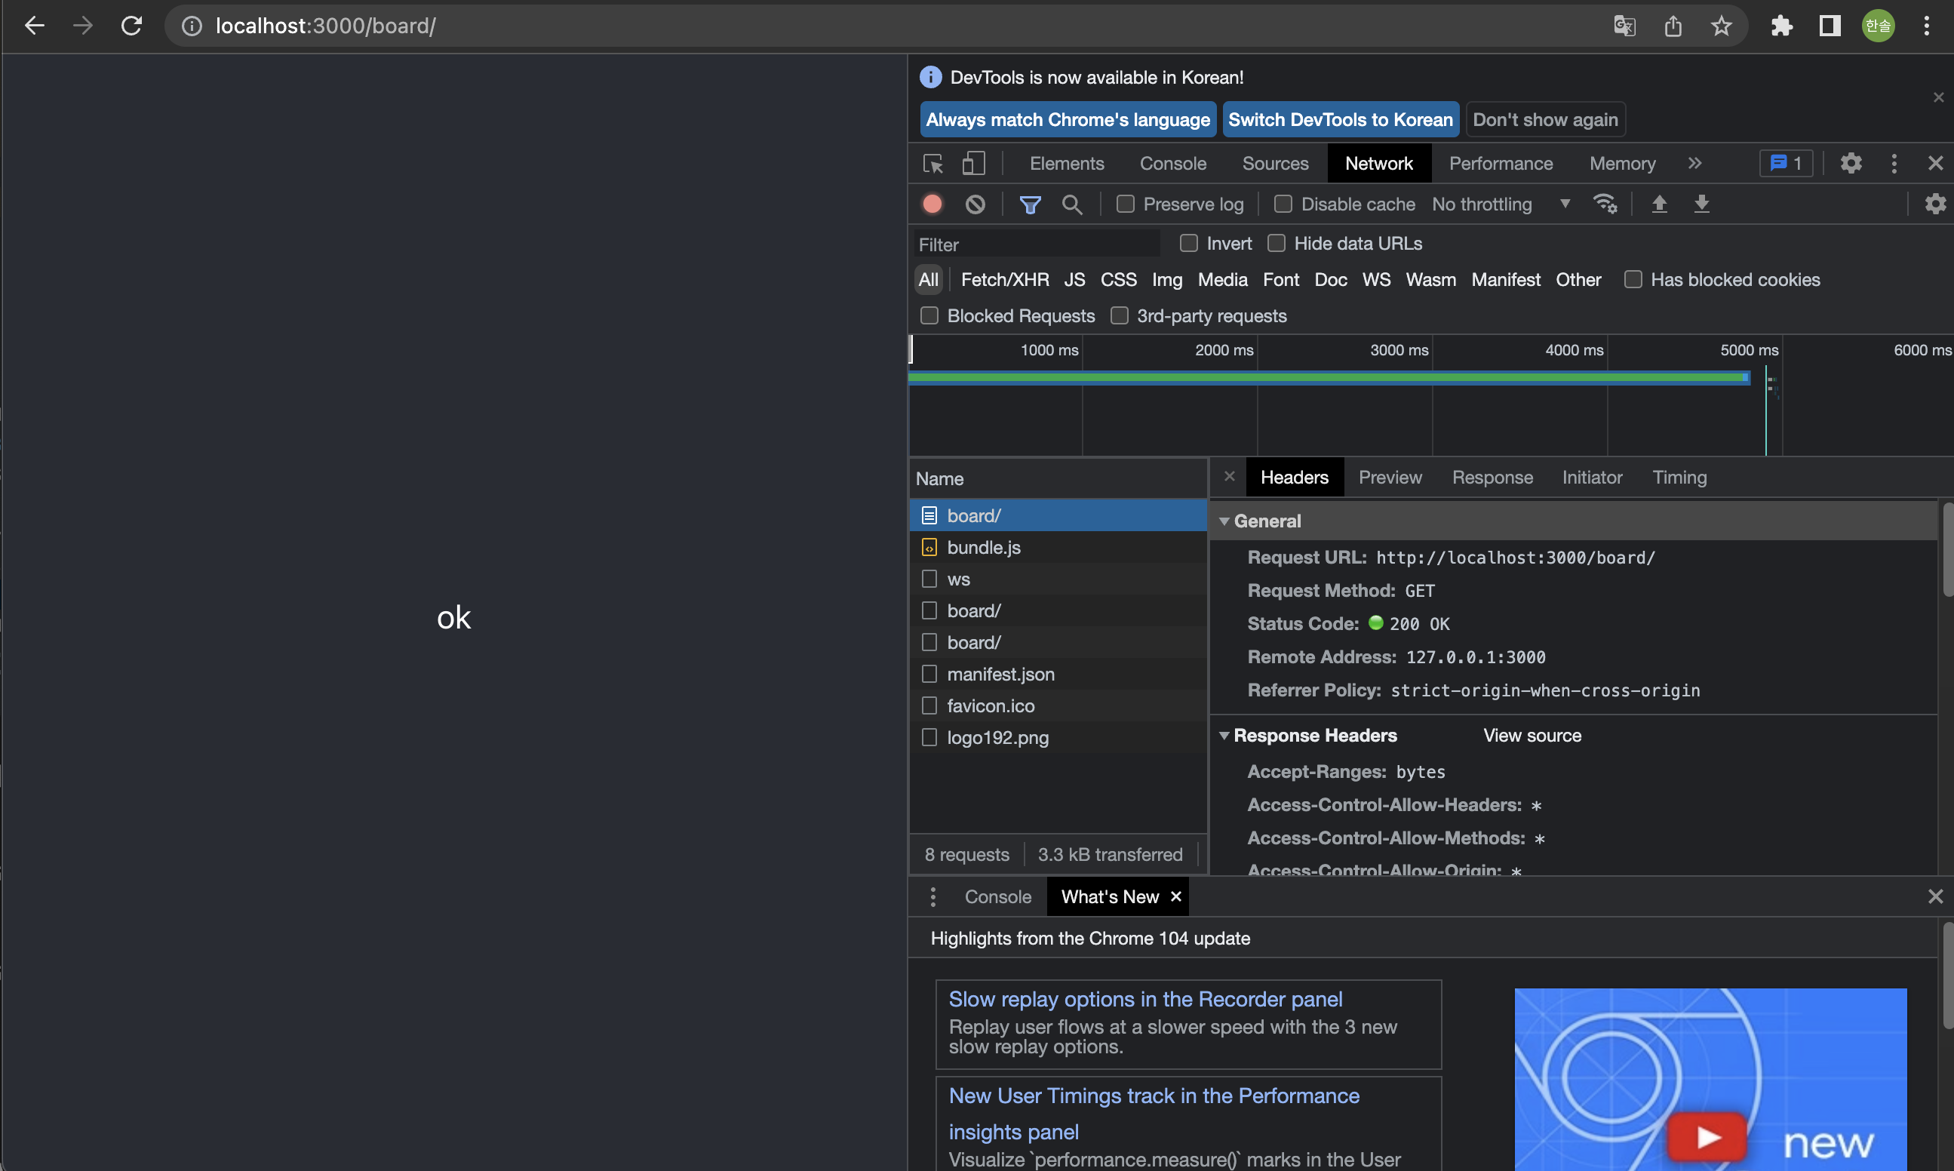Click the stop recording network log button

[x=932, y=204]
